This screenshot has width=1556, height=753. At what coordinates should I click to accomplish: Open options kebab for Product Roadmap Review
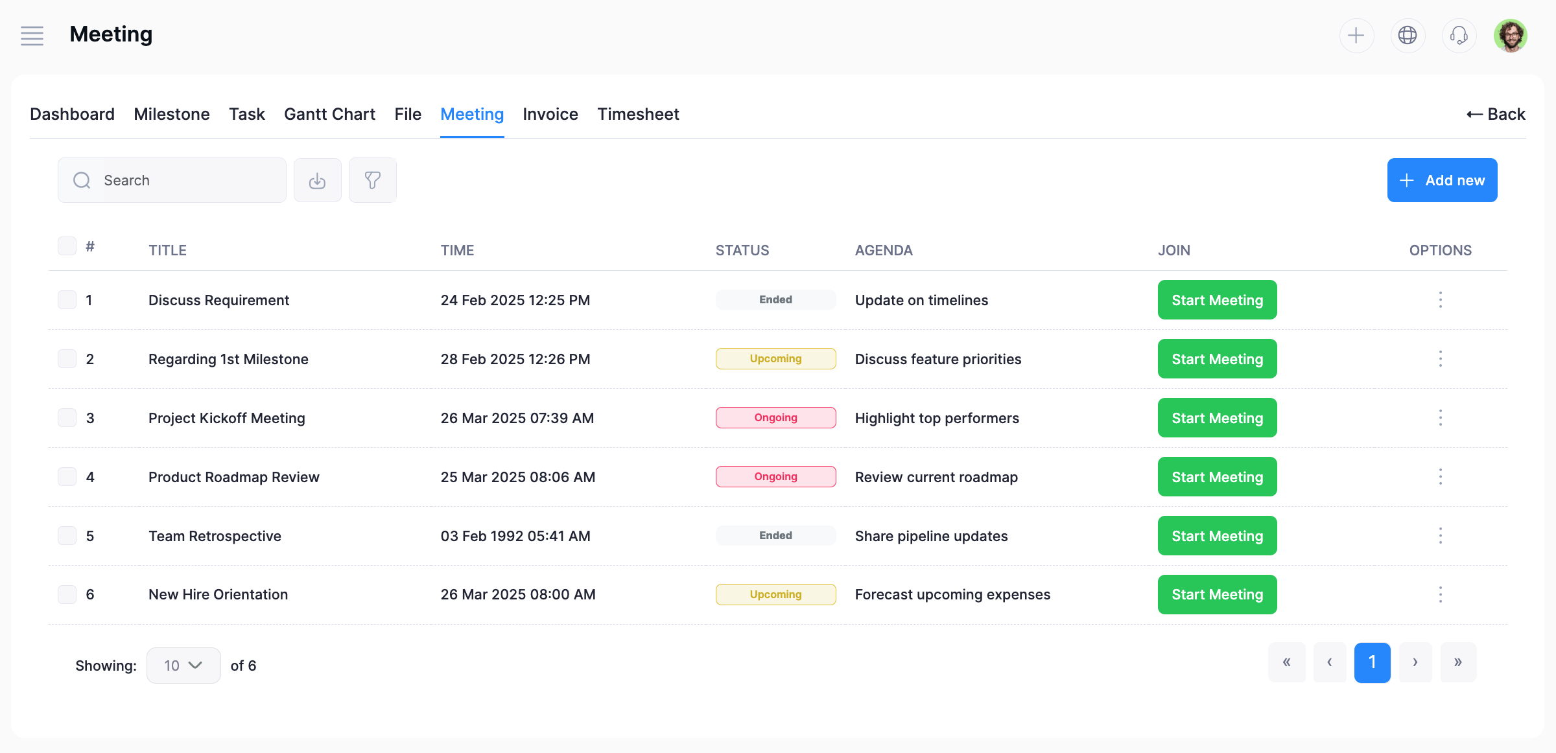1440,477
